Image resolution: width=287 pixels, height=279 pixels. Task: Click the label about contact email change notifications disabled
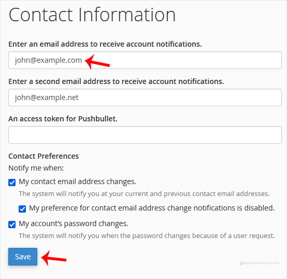tap(152, 208)
